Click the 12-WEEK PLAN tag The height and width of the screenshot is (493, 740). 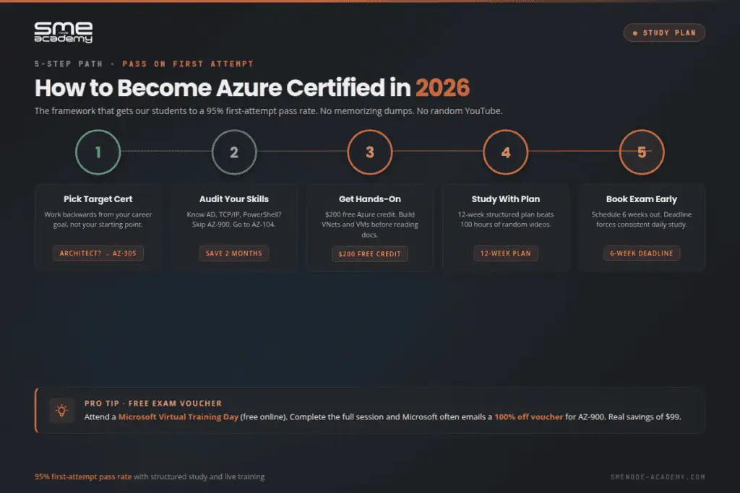click(x=505, y=253)
